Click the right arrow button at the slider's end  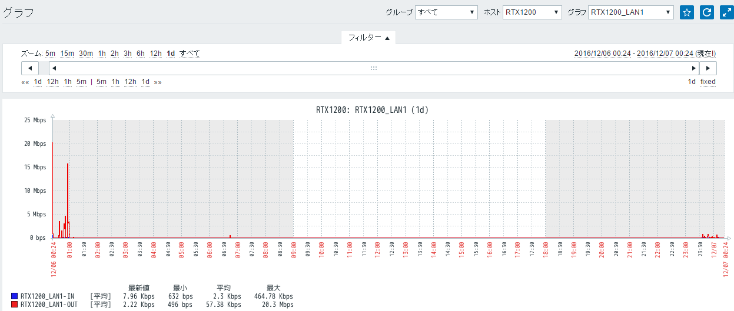coord(708,68)
